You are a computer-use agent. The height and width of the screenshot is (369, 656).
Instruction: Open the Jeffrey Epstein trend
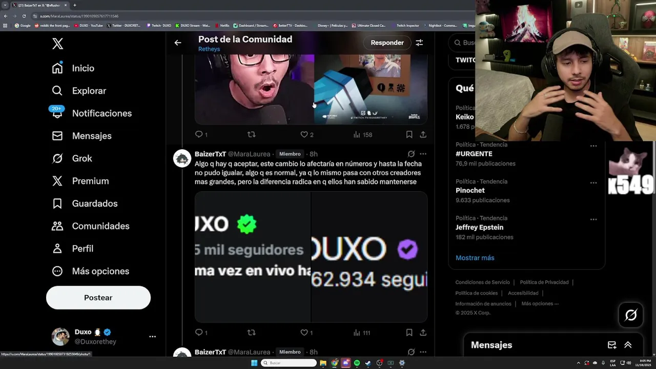point(480,228)
